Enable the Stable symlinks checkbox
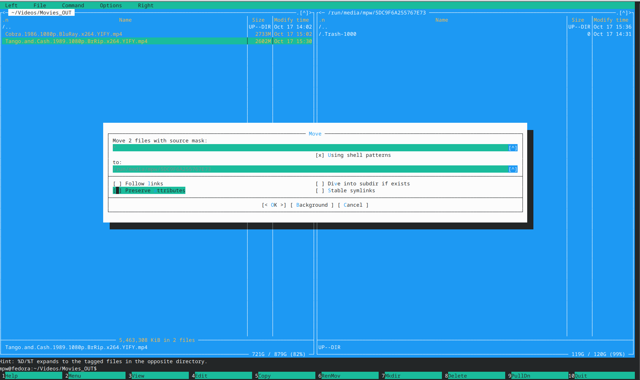Image resolution: width=640 pixels, height=380 pixels. (320, 191)
